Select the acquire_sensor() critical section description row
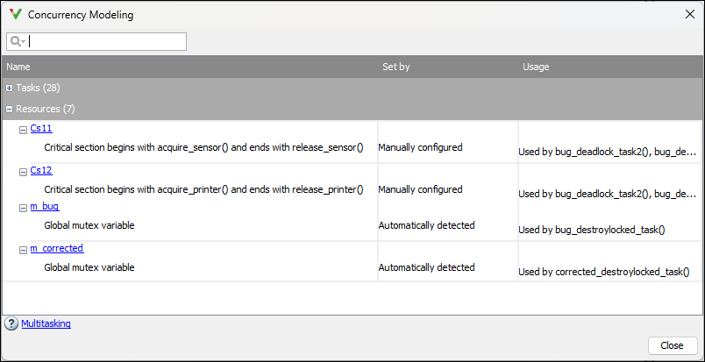Screen dimensions: 705x362 pos(203,147)
